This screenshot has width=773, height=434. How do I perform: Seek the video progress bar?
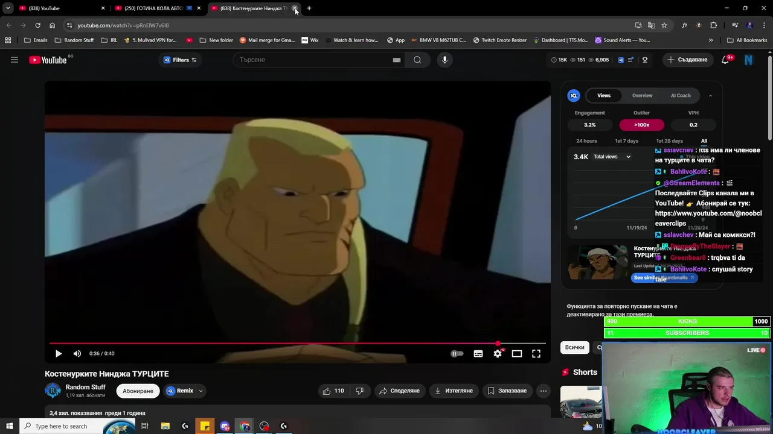pyautogui.click(x=298, y=344)
